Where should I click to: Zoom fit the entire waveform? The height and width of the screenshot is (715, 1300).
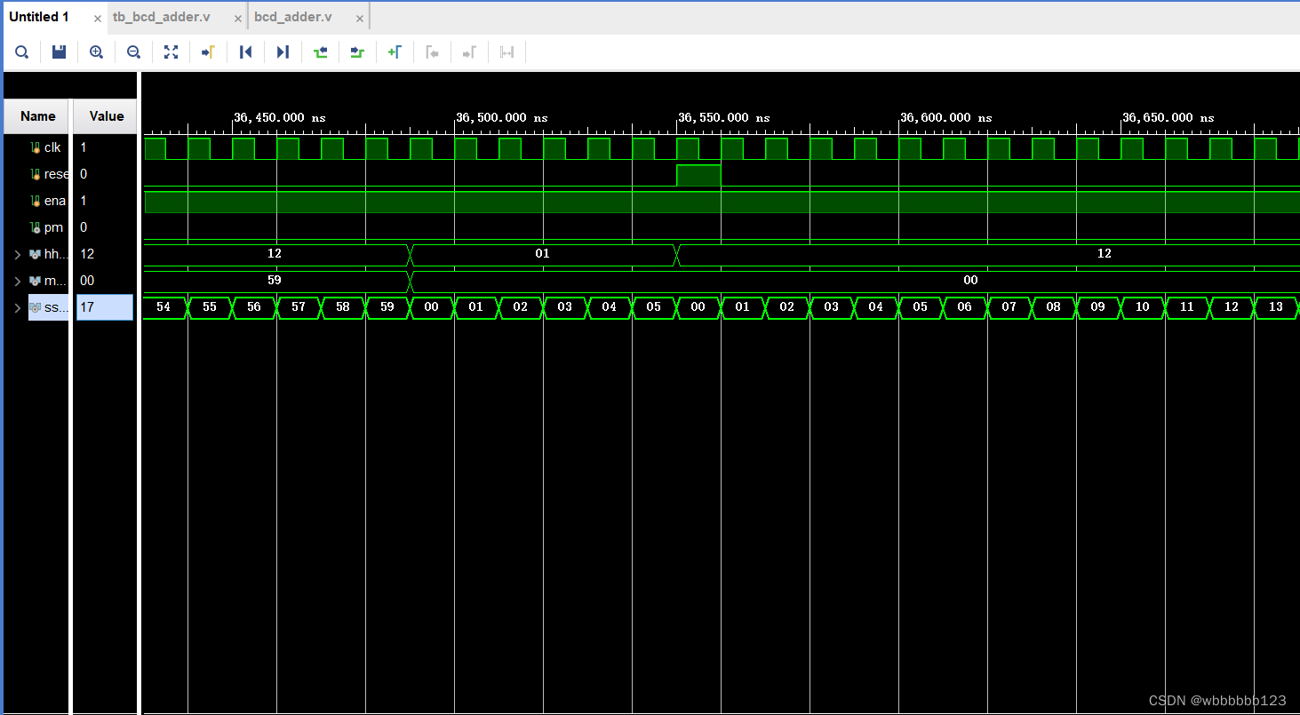click(171, 52)
